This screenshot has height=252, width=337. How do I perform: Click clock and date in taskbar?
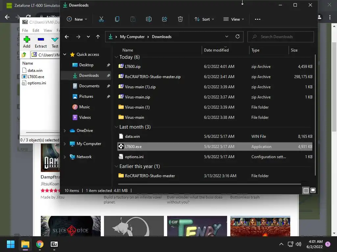pyautogui.click(x=315, y=244)
